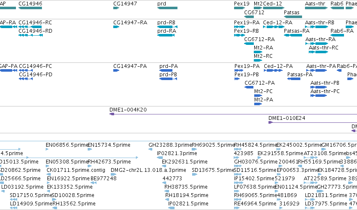Select the prd gene bar
Screen dimensions: 357x210
pos(167,8)
